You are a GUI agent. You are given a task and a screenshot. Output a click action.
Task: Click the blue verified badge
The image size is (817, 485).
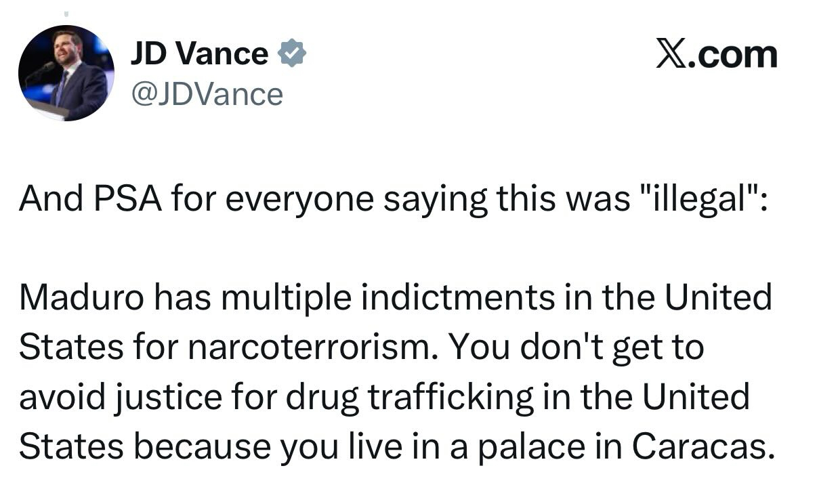292,53
